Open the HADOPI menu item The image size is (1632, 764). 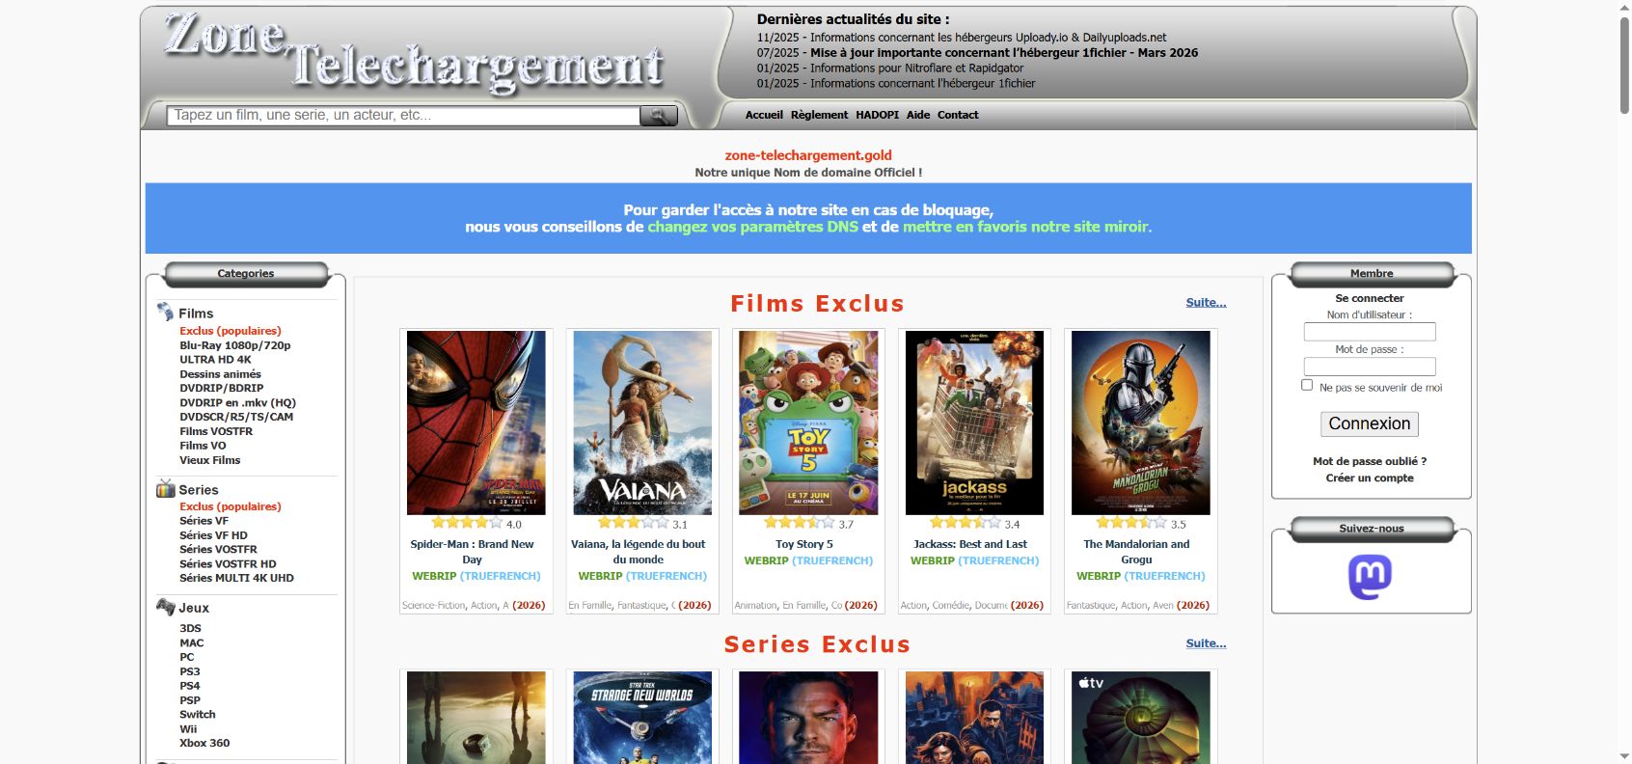(877, 115)
